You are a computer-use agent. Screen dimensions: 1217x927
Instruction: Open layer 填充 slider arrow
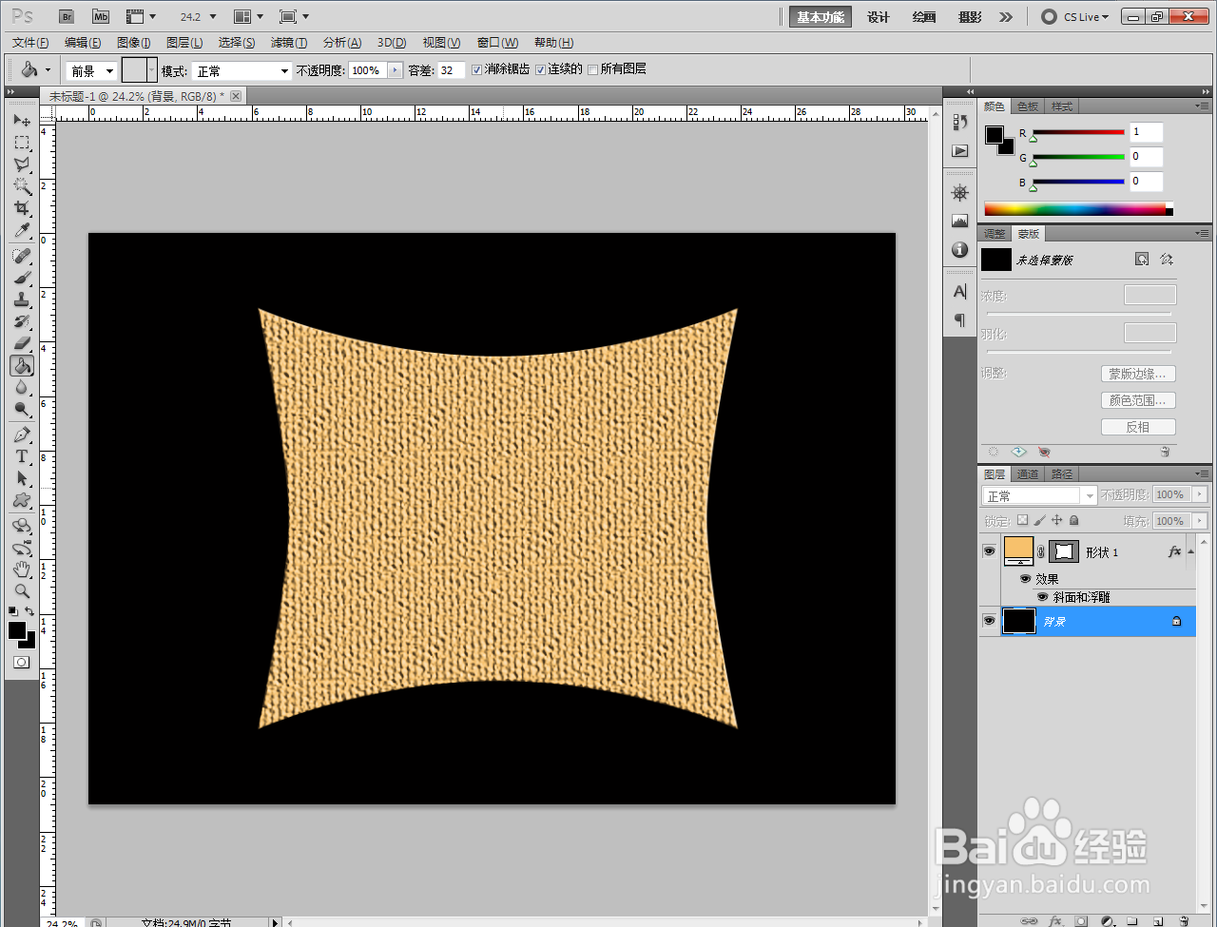click(x=1200, y=521)
